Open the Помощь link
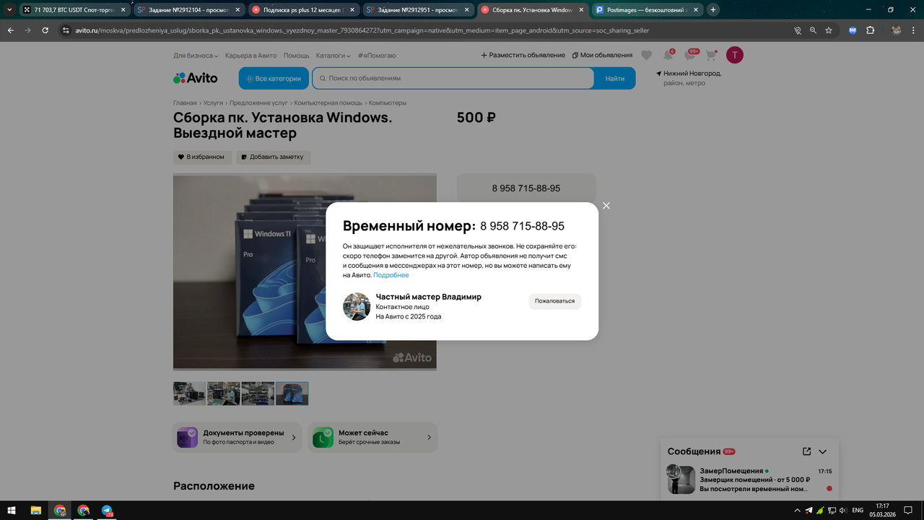 [296, 56]
